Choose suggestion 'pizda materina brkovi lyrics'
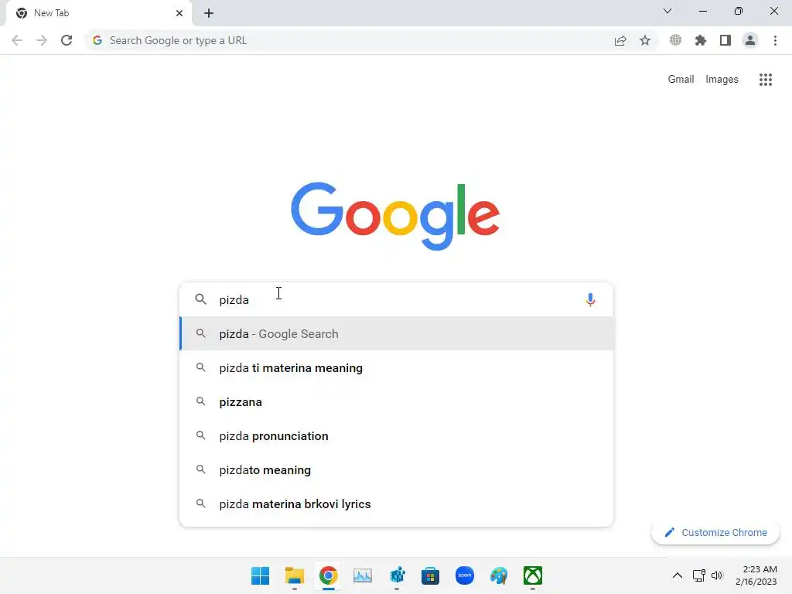The width and height of the screenshot is (792, 594). [397, 504]
